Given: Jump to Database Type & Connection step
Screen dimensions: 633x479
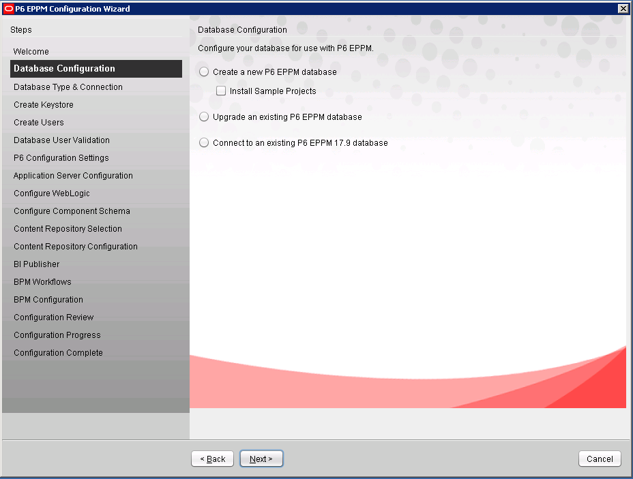Looking at the screenshot, I should 68,87.
